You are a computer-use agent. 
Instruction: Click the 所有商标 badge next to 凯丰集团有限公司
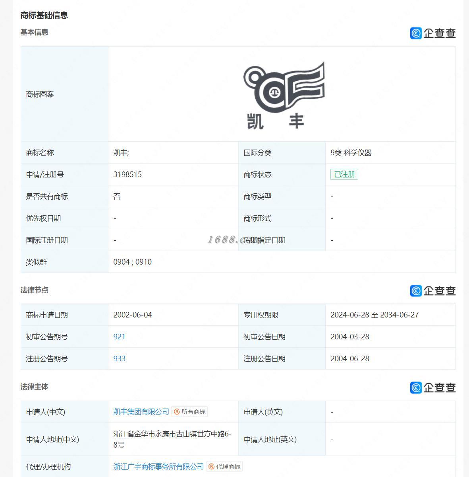click(x=189, y=412)
